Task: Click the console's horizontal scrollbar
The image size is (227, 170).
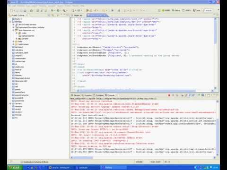Action: coord(143,157)
